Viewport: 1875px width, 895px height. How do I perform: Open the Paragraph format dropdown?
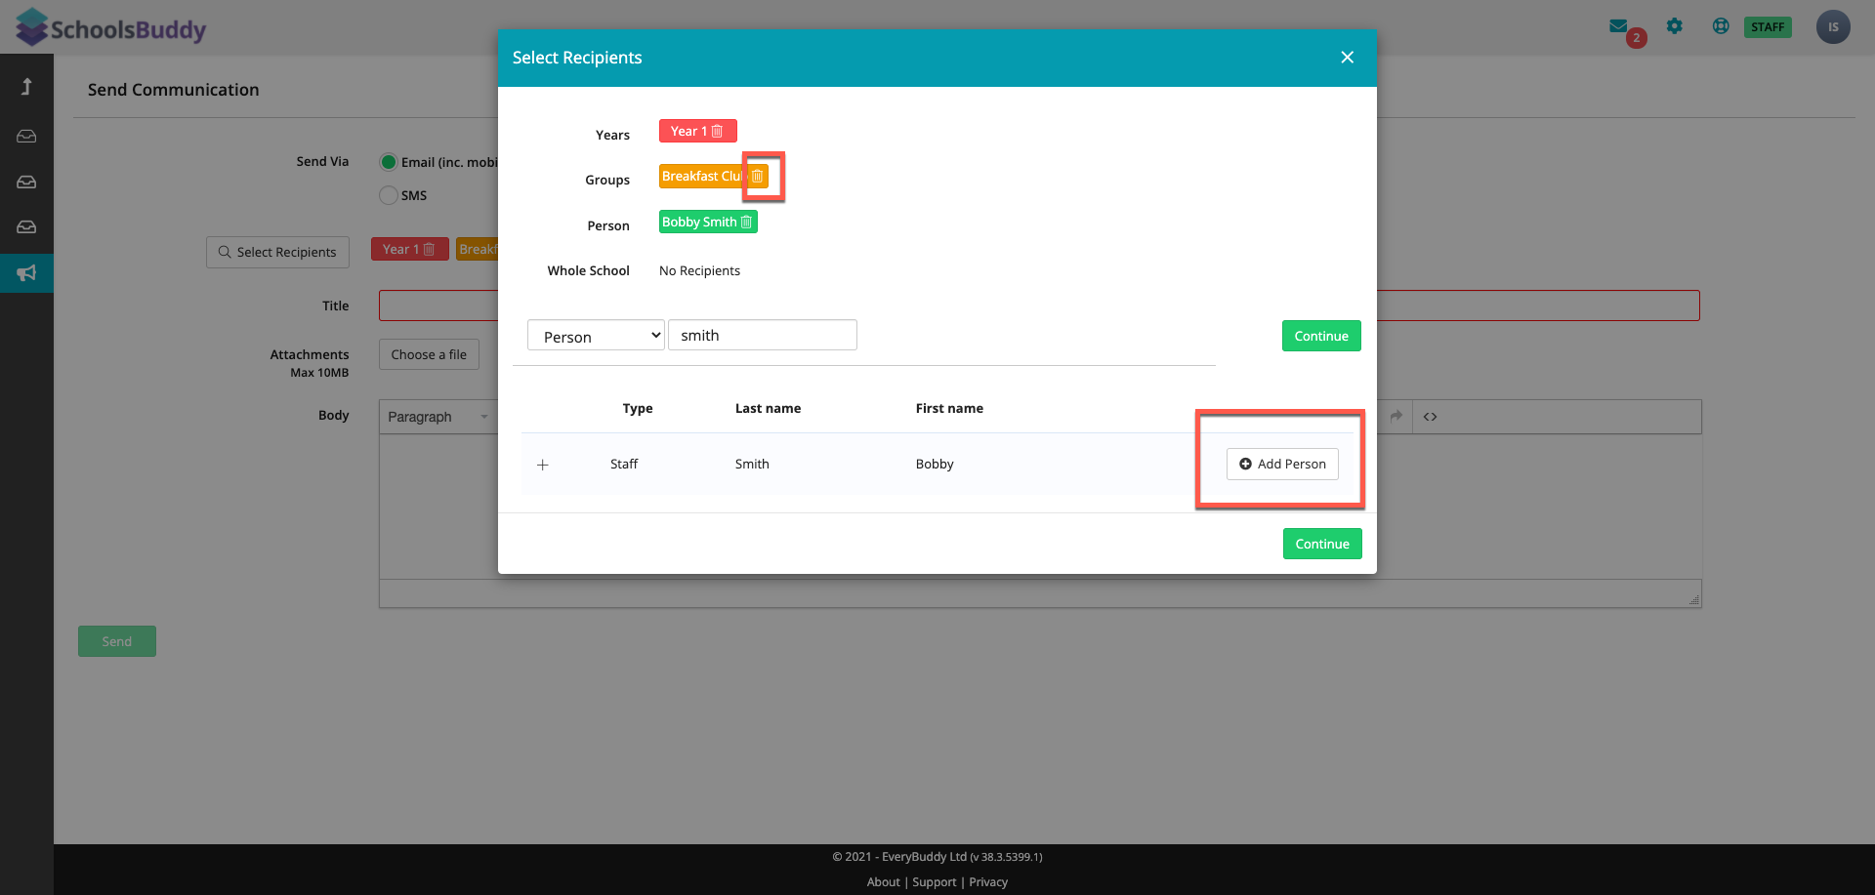(437, 417)
